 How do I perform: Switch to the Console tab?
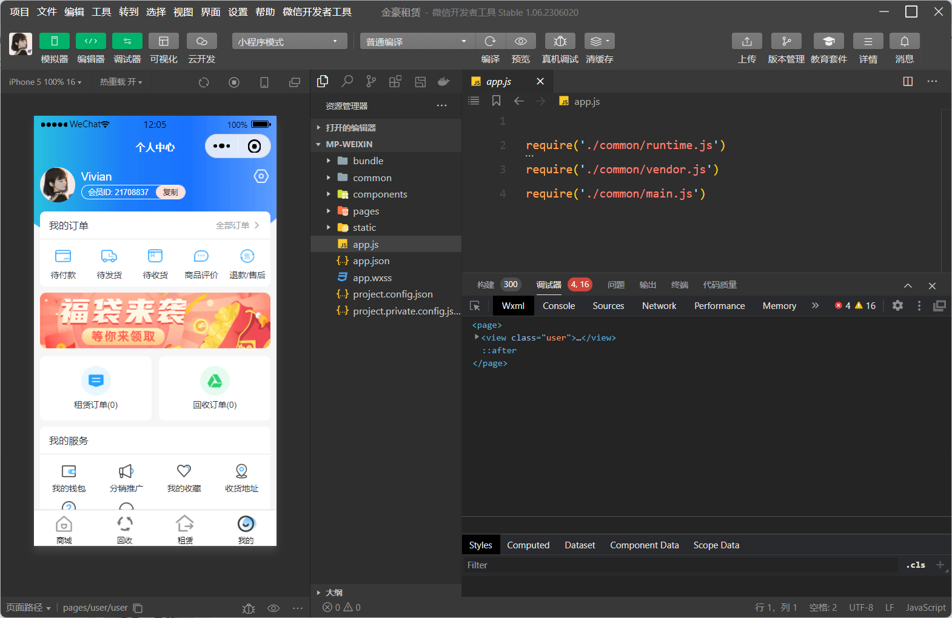tap(558, 305)
